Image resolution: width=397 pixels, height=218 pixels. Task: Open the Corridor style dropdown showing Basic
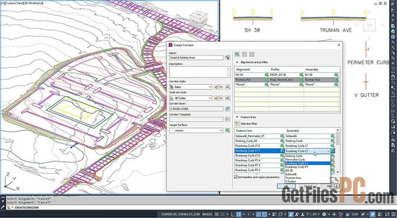point(191,87)
